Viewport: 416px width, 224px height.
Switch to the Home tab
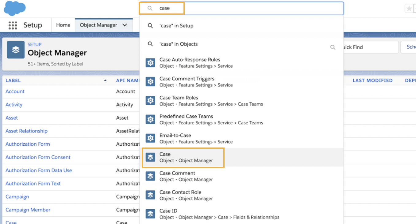pyautogui.click(x=63, y=25)
